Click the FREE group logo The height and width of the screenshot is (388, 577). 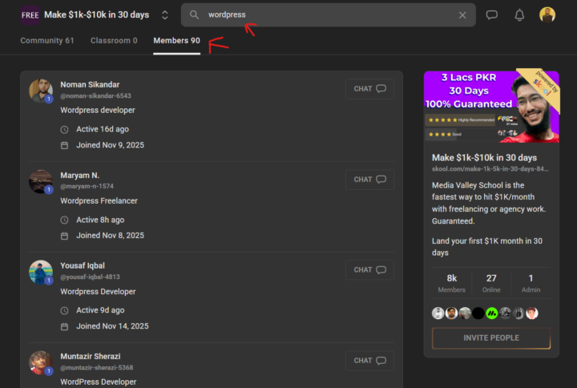click(30, 14)
